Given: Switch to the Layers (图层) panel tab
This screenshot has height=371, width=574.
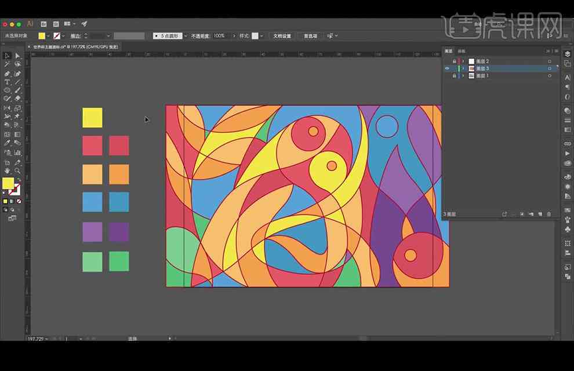Looking at the screenshot, I should coord(448,51).
